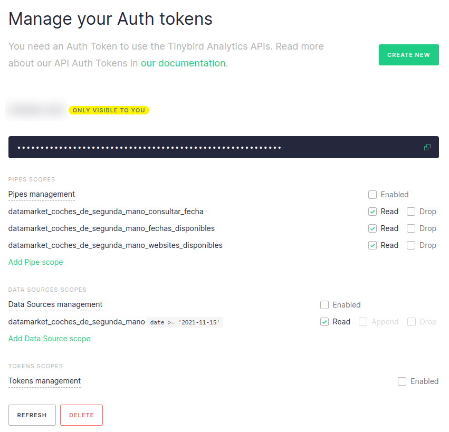Enable Tokens management checkbox
Image resolution: width=449 pixels, height=432 pixels.
pos(402,381)
